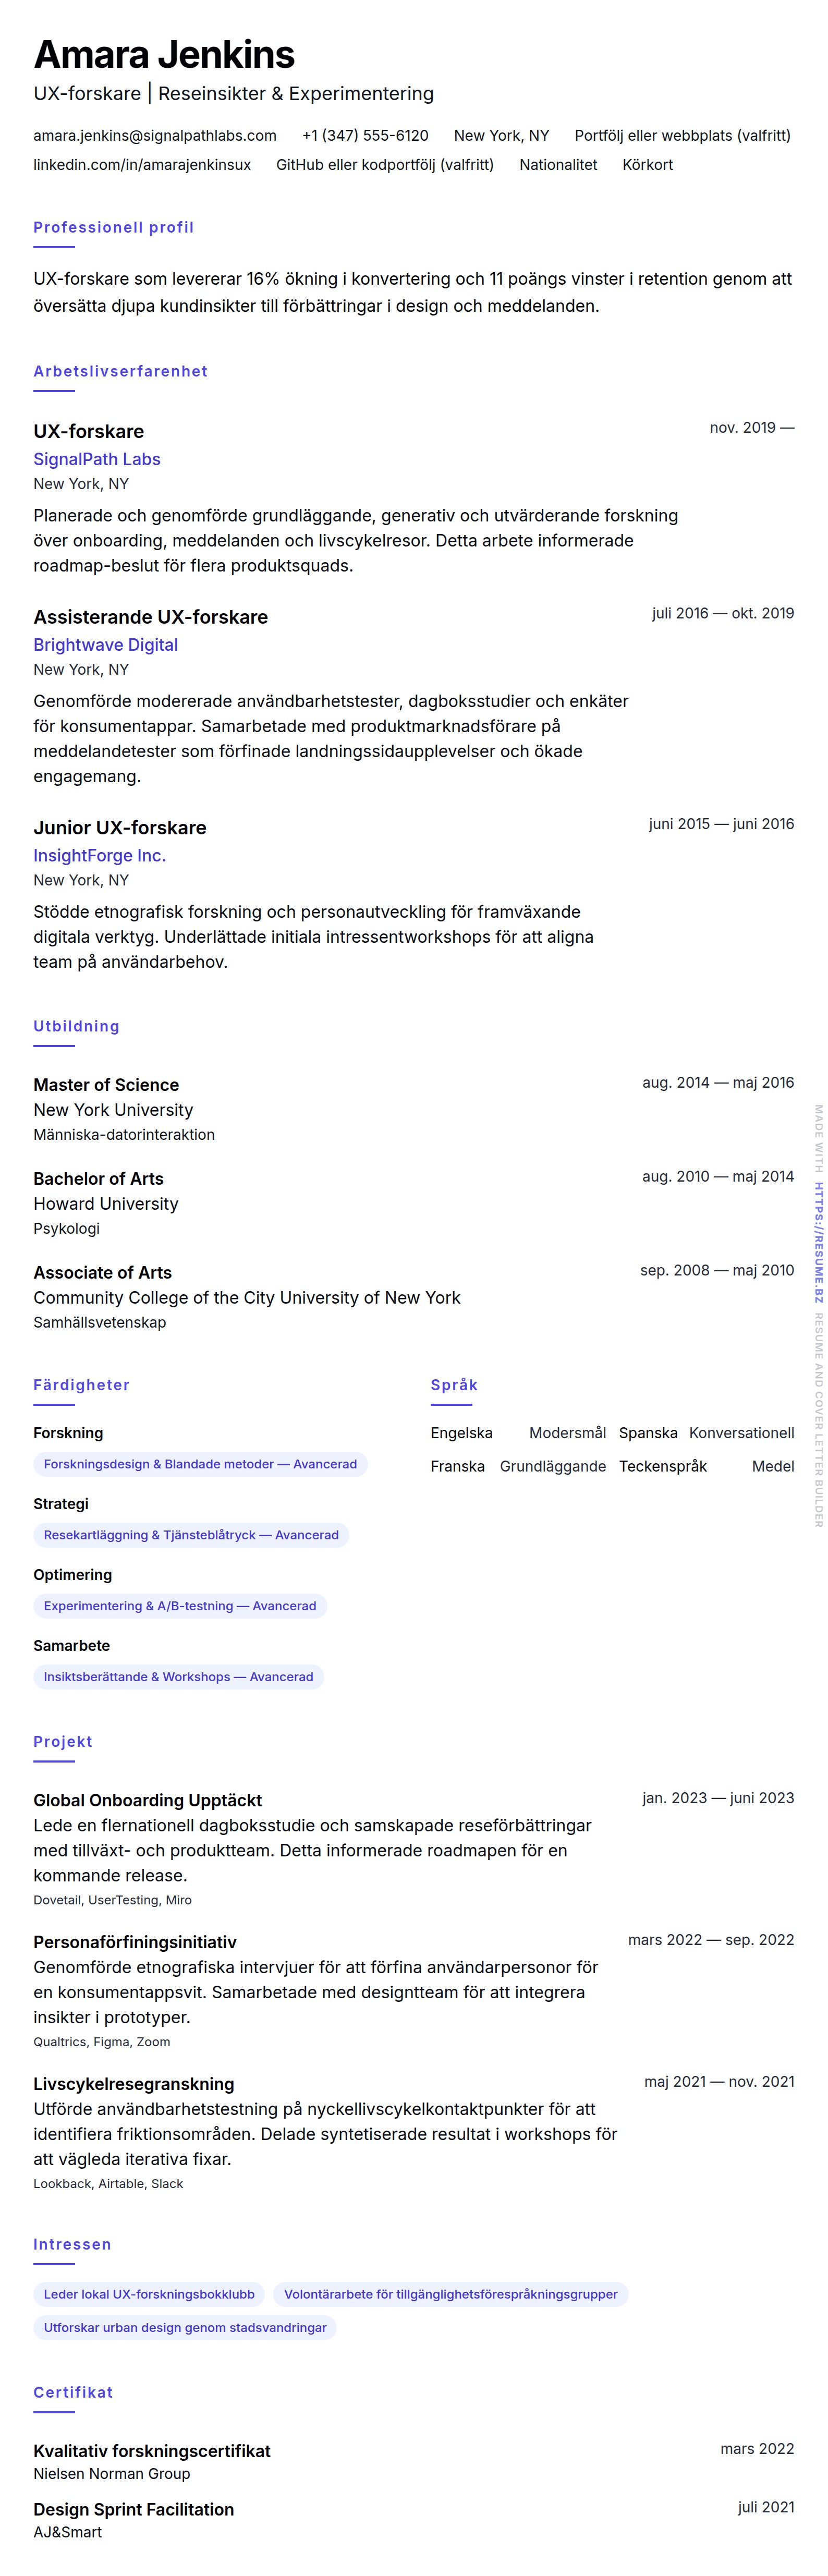This screenshot has height=2576, width=828.
Task: Click the Brightwave Digital company name
Action: click(x=106, y=645)
